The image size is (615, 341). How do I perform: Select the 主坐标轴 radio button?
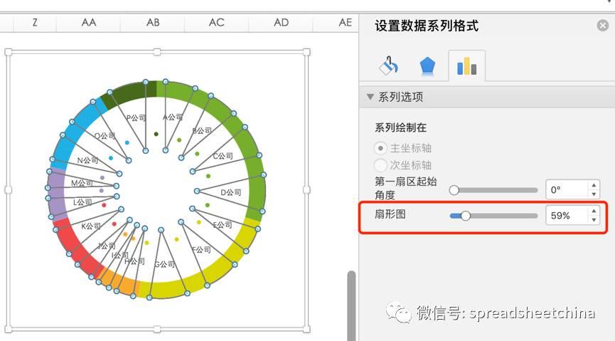380,148
